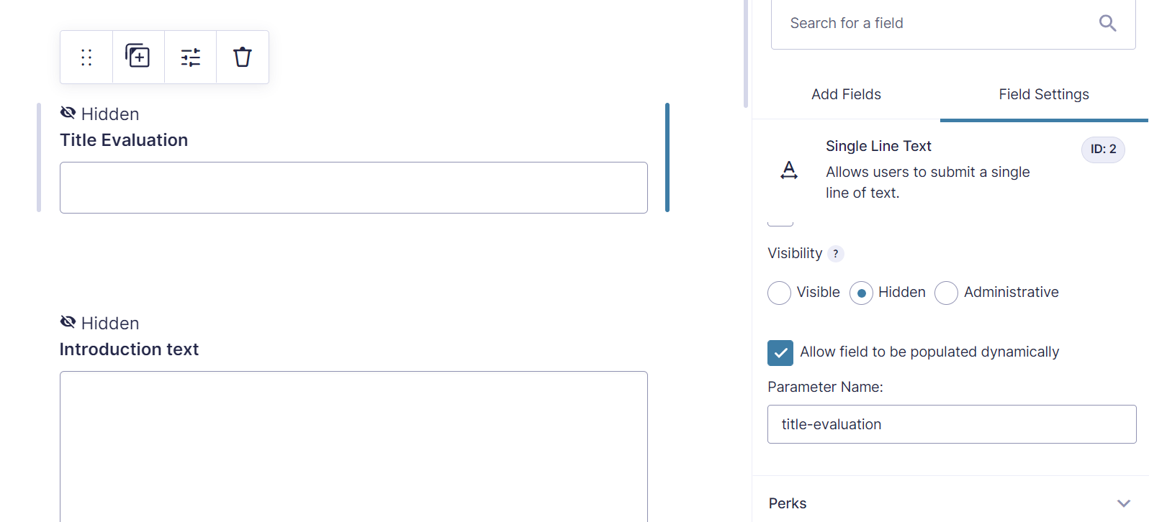Click the Perks section label
Viewport: 1149px width, 522px height.
787,503
